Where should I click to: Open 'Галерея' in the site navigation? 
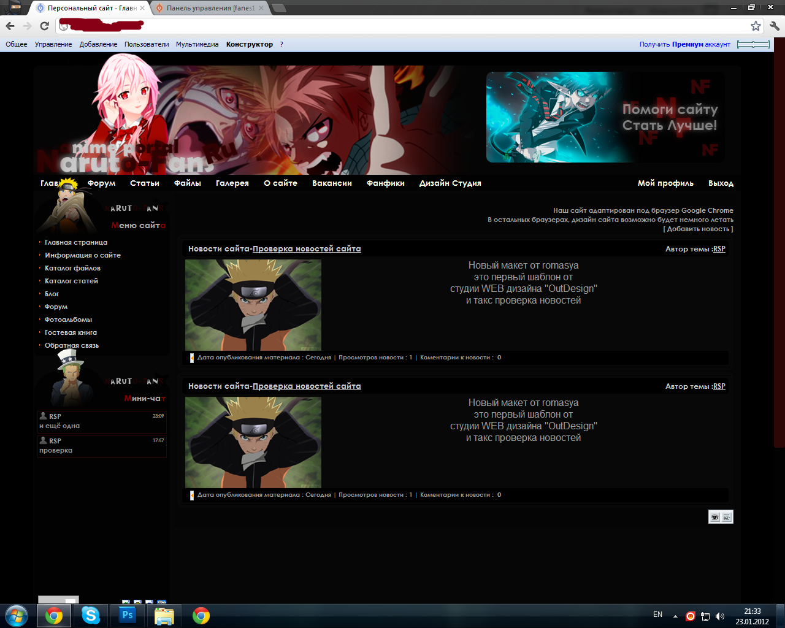tap(232, 183)
